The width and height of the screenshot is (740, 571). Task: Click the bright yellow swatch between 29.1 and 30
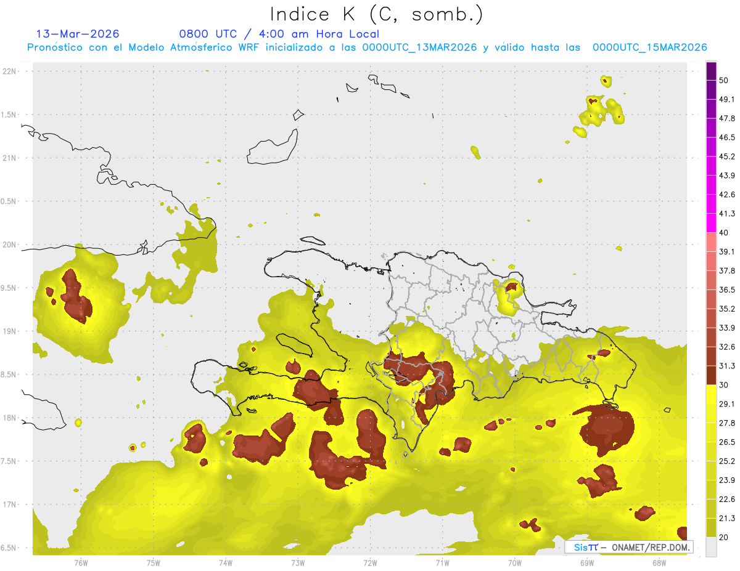(712, 394)
